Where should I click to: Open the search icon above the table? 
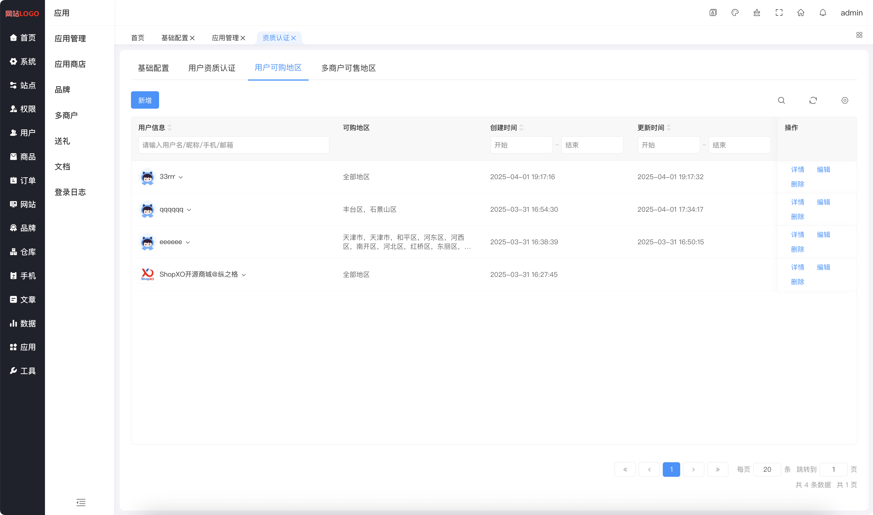click(x=781, y=100)
